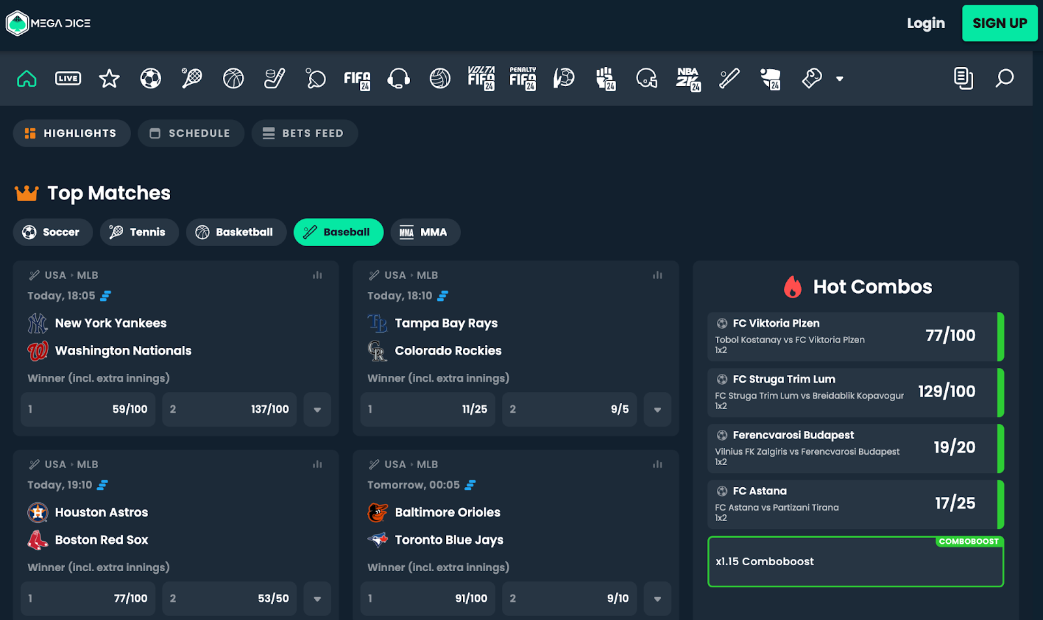Expand more markets for Rays vs Rockies
This screenshot has height=620, width=1043.
pyautogui.click(x=657, y=410)
